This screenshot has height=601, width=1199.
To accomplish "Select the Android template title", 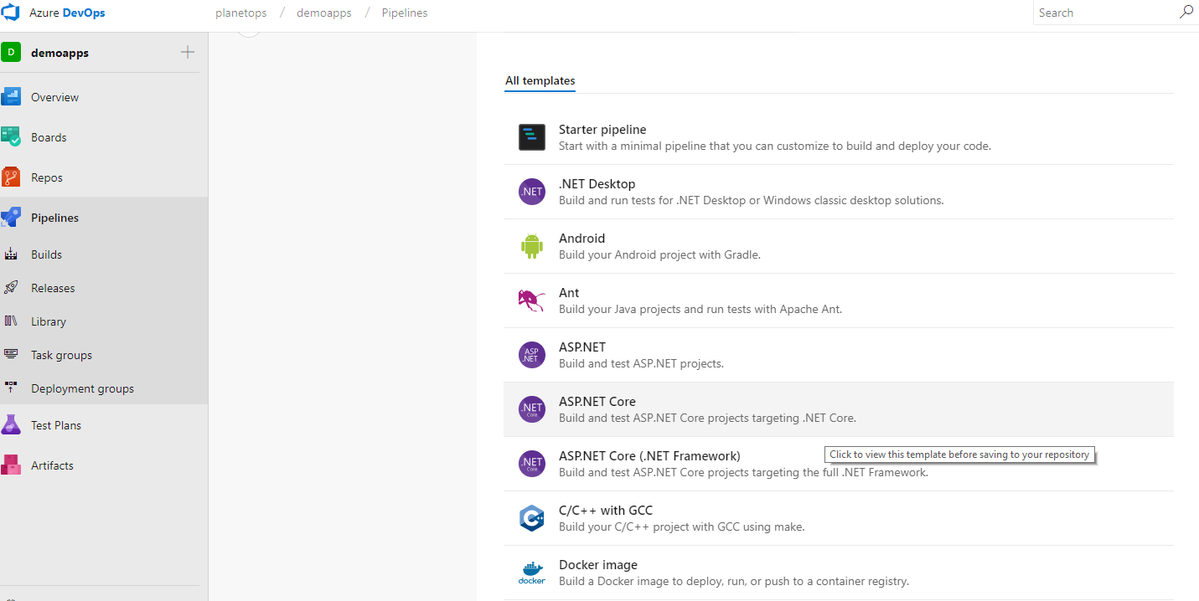I will [581, 239].
